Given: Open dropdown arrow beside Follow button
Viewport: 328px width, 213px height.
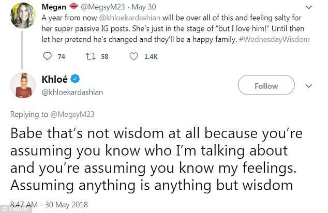Looking at the screenshot, I should [x=309, y=86].
